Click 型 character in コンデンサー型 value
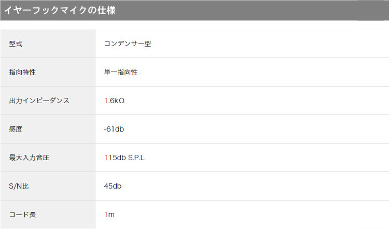 (x=148, y=44)
